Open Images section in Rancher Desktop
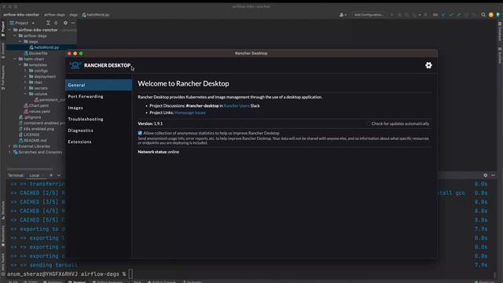 point(98,108)
